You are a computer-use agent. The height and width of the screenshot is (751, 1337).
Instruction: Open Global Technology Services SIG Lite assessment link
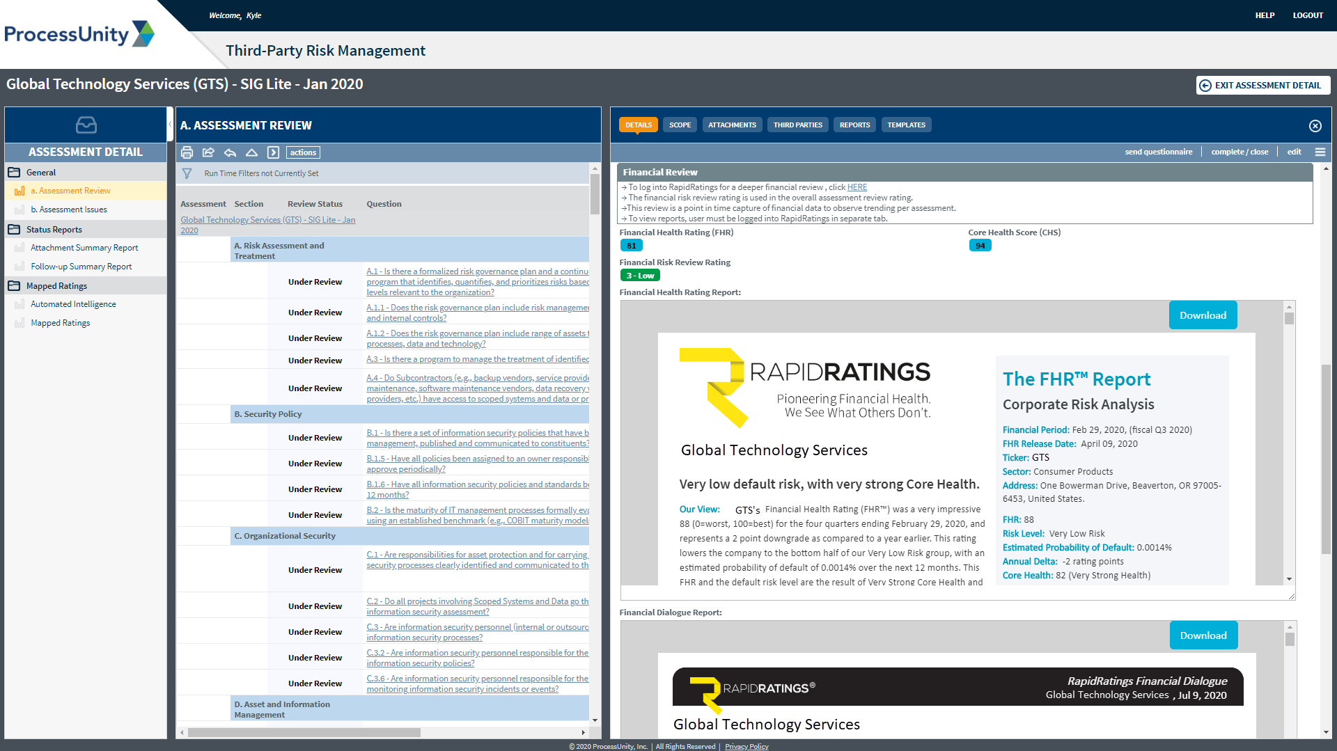tap(268, 225)
